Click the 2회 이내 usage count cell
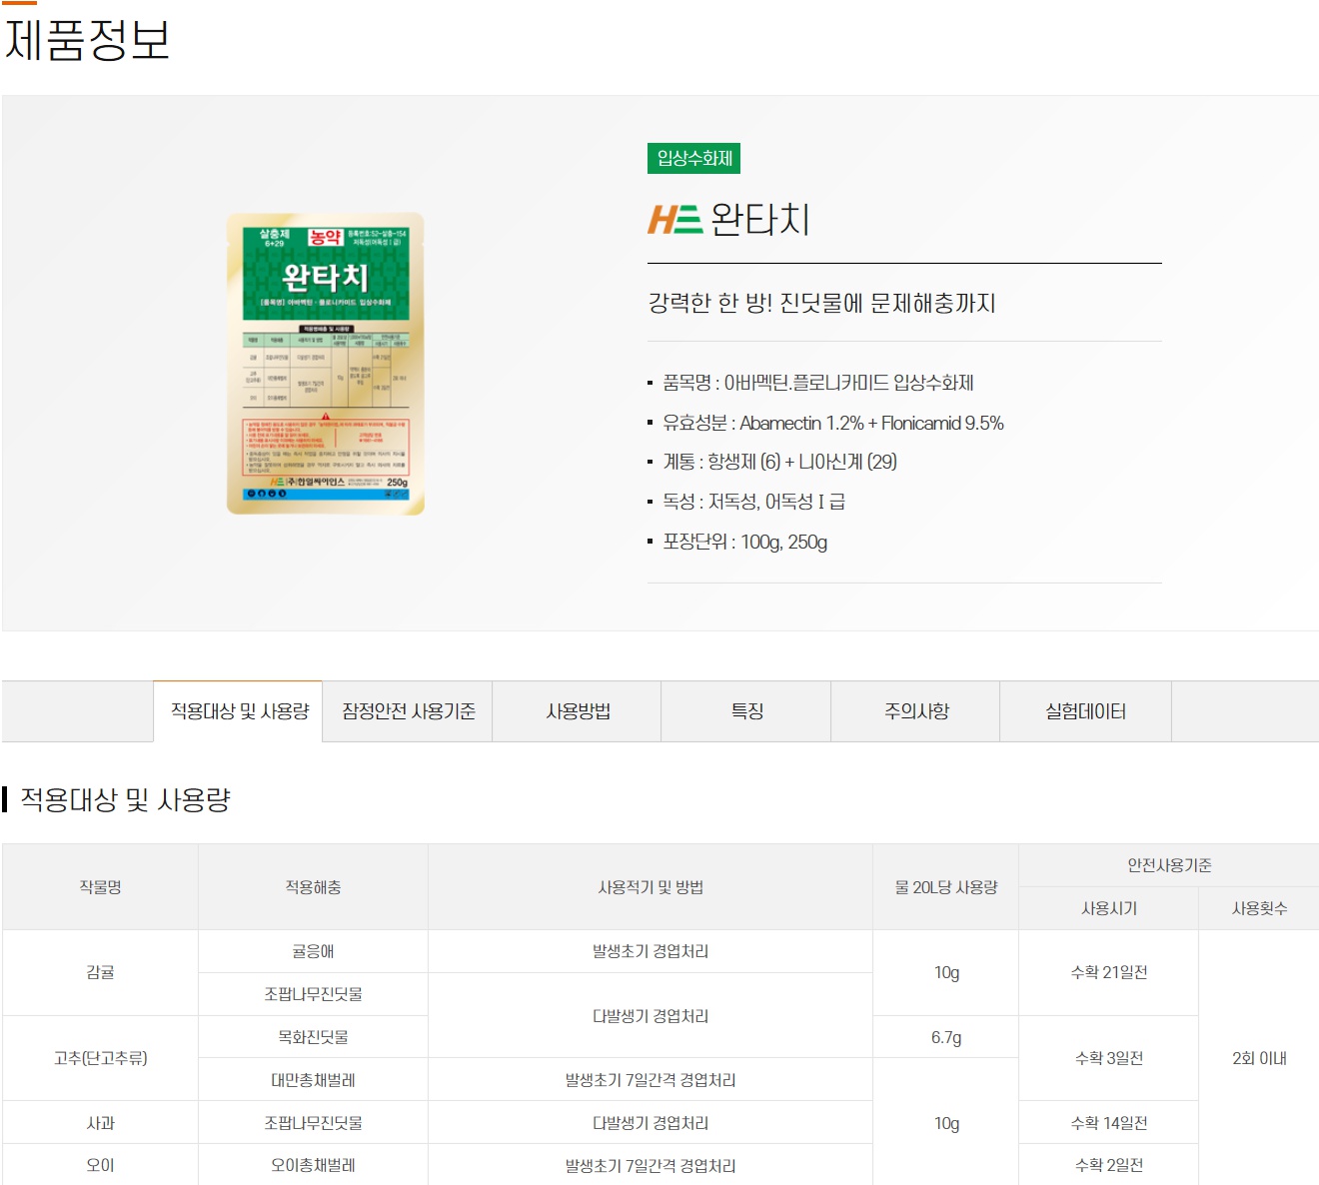 [x=1259, y=1058]
